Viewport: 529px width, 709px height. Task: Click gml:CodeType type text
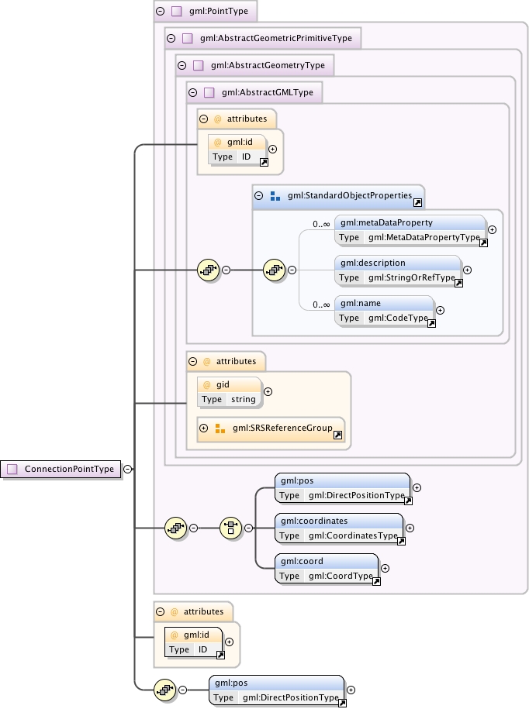[x=398, y=318]
